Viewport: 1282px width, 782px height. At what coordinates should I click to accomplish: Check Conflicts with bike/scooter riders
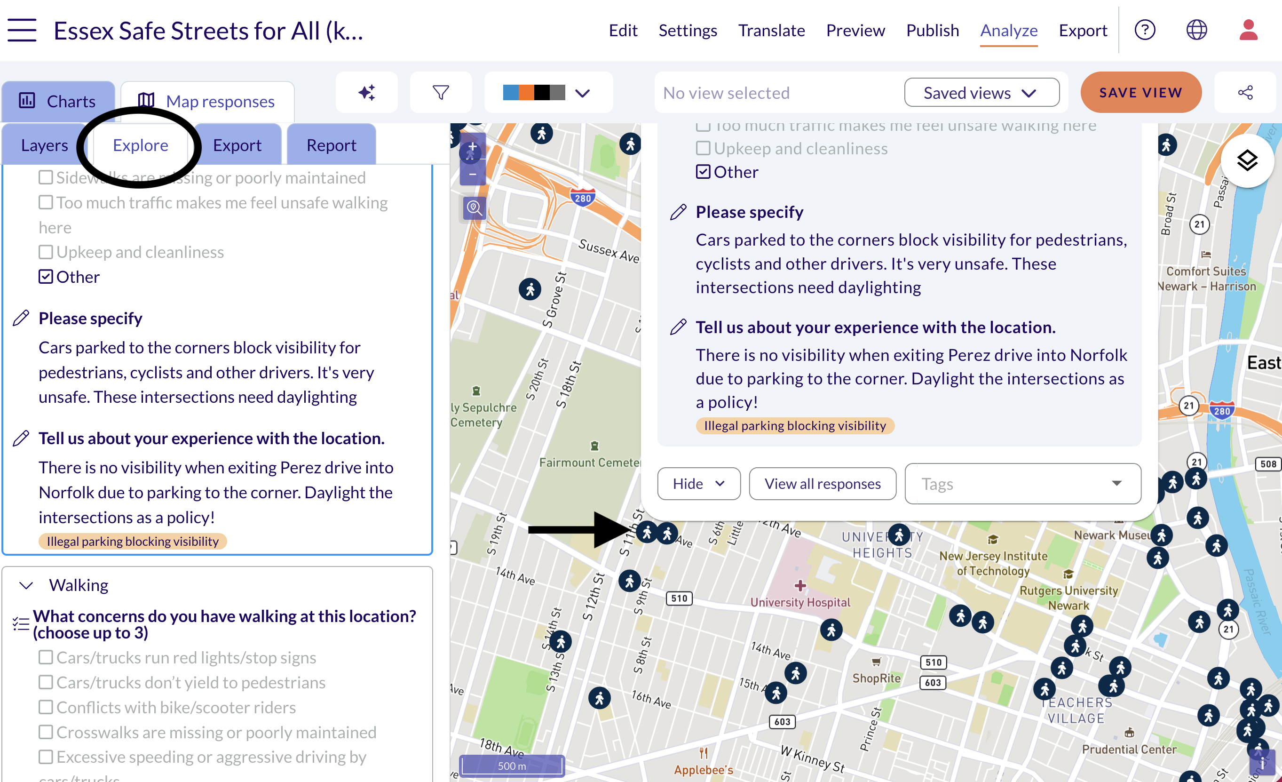(x=46, y=707)
